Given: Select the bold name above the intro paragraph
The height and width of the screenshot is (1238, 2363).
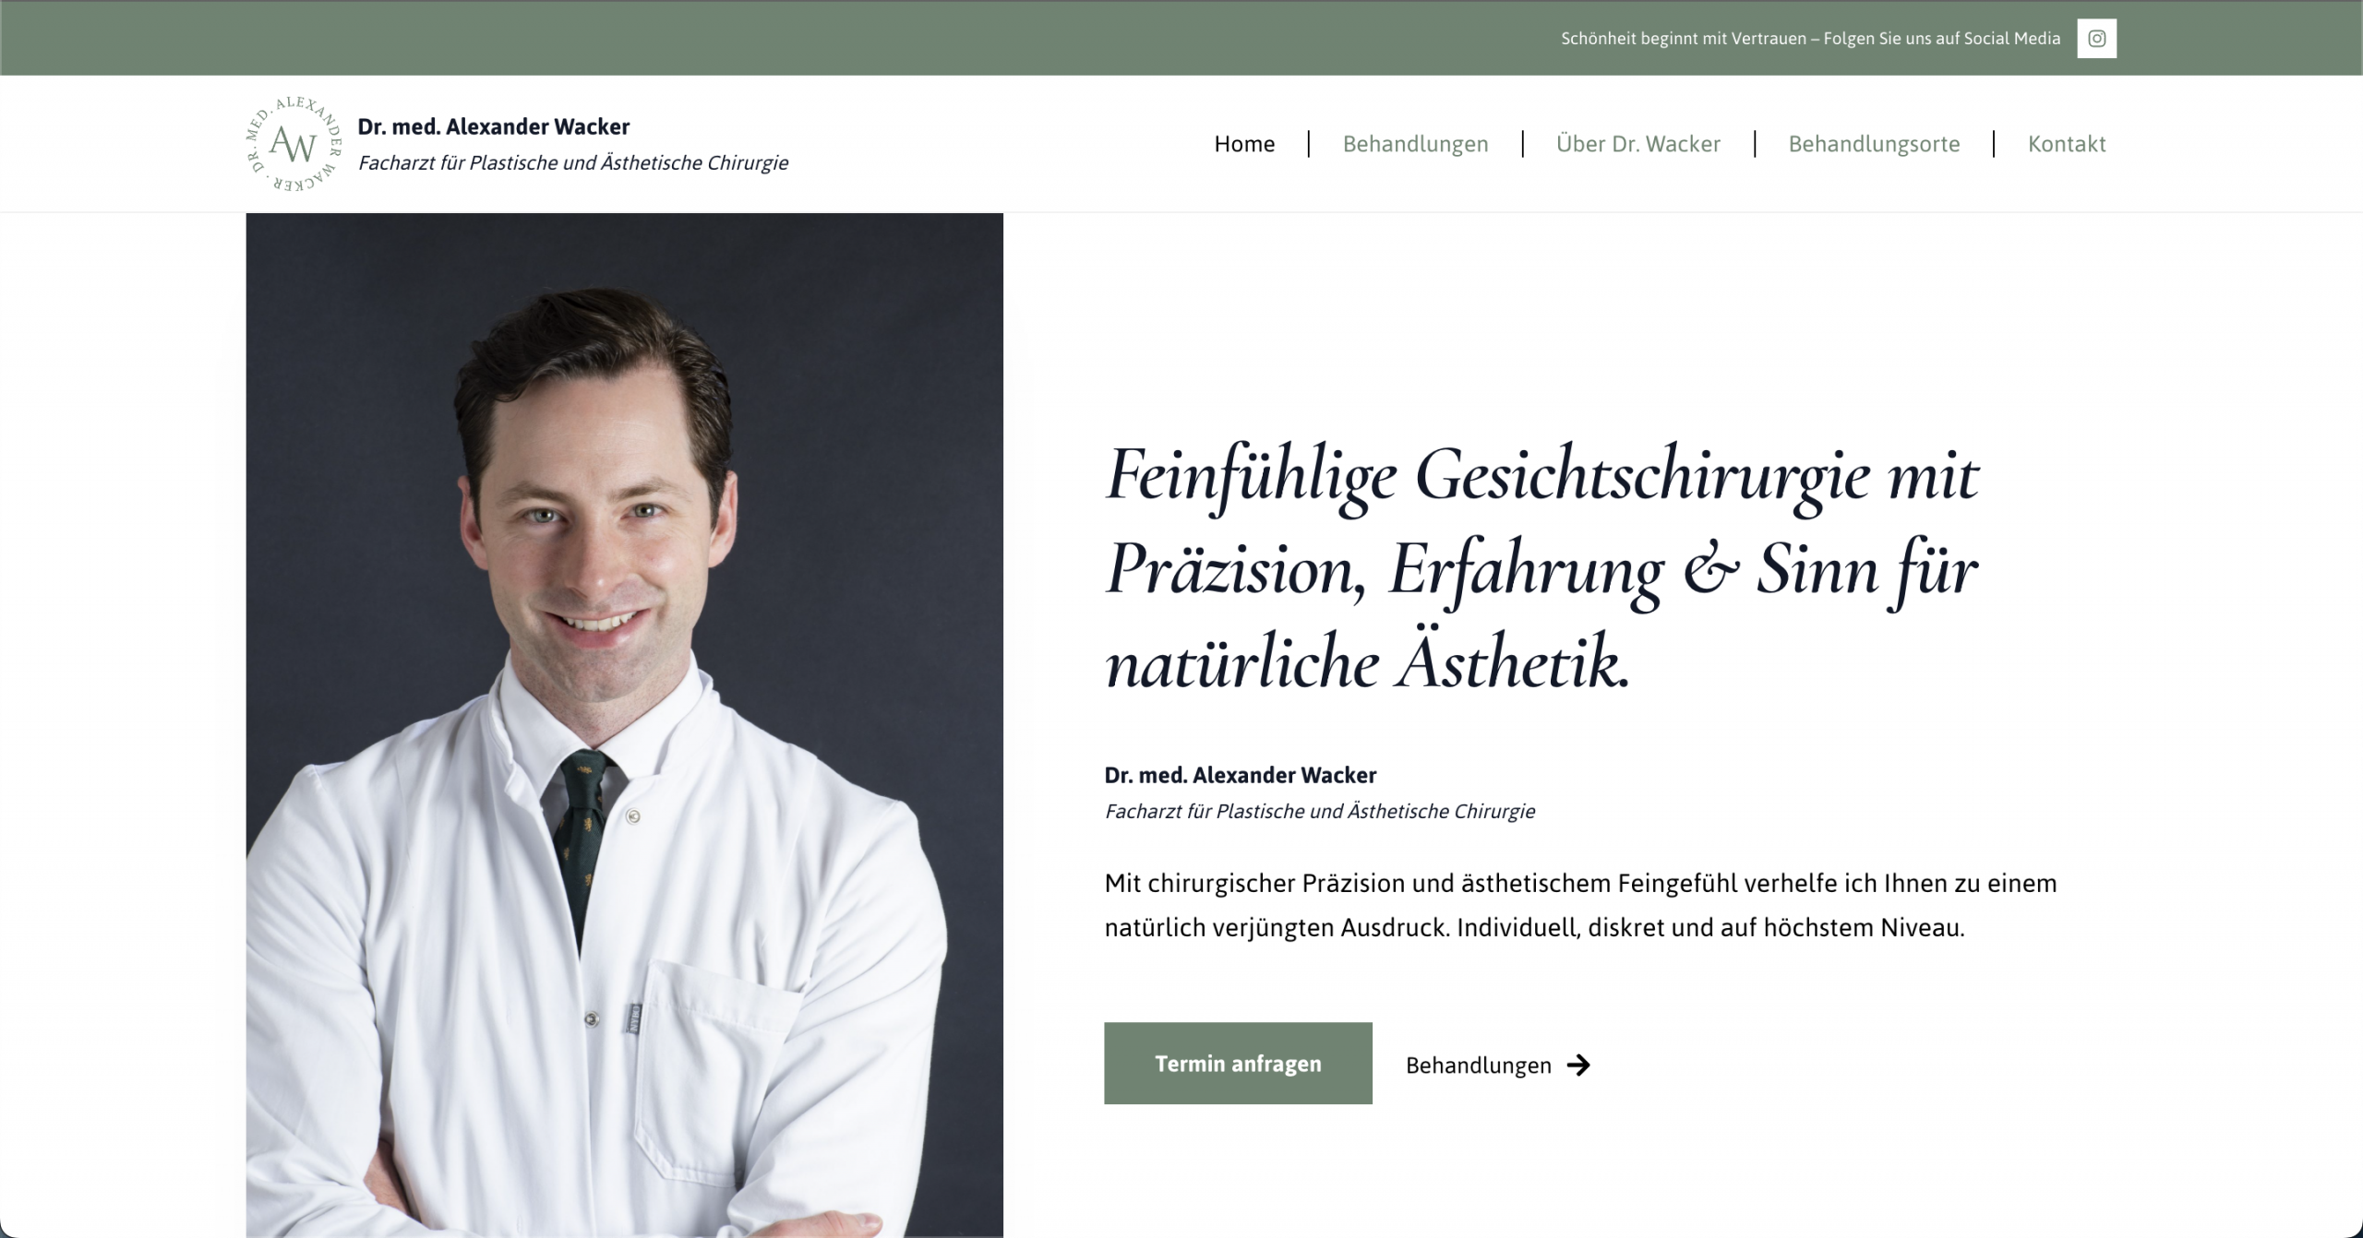Looking at the screenshot, I should point(1240,775).
